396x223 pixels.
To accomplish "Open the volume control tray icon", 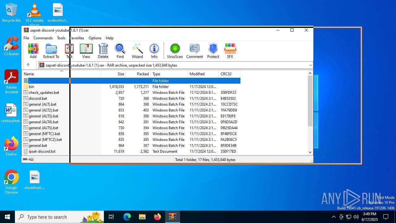I will pos(356,217).
